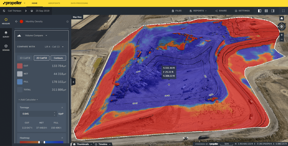The height and width of the screenshot is (146, 288).
Task: Click the globe compass orientation icon
Action: [282, 27]
